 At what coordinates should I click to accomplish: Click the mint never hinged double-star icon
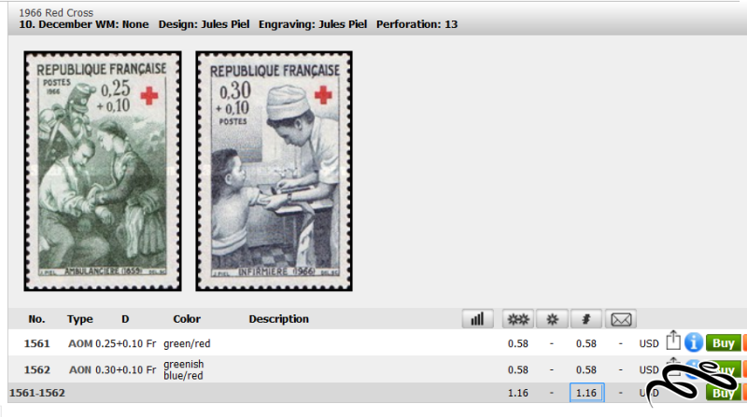pos(518,319)
